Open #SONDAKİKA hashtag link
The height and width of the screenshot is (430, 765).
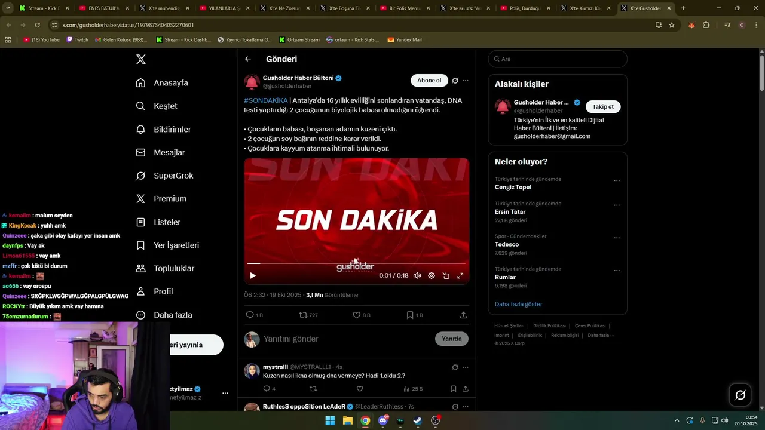(266, 100)
